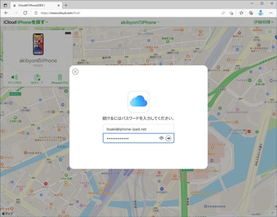Open the tab actions menu icon
This screenshot has width=277, height=217.
tap(6, 6)
